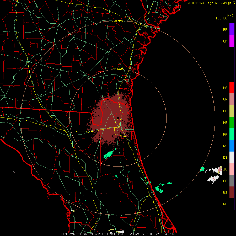Image resolution: width=236 pixels, height=236 pixels.
Task: Click the 100 NMI range ring label
Action: pos(118,21)
